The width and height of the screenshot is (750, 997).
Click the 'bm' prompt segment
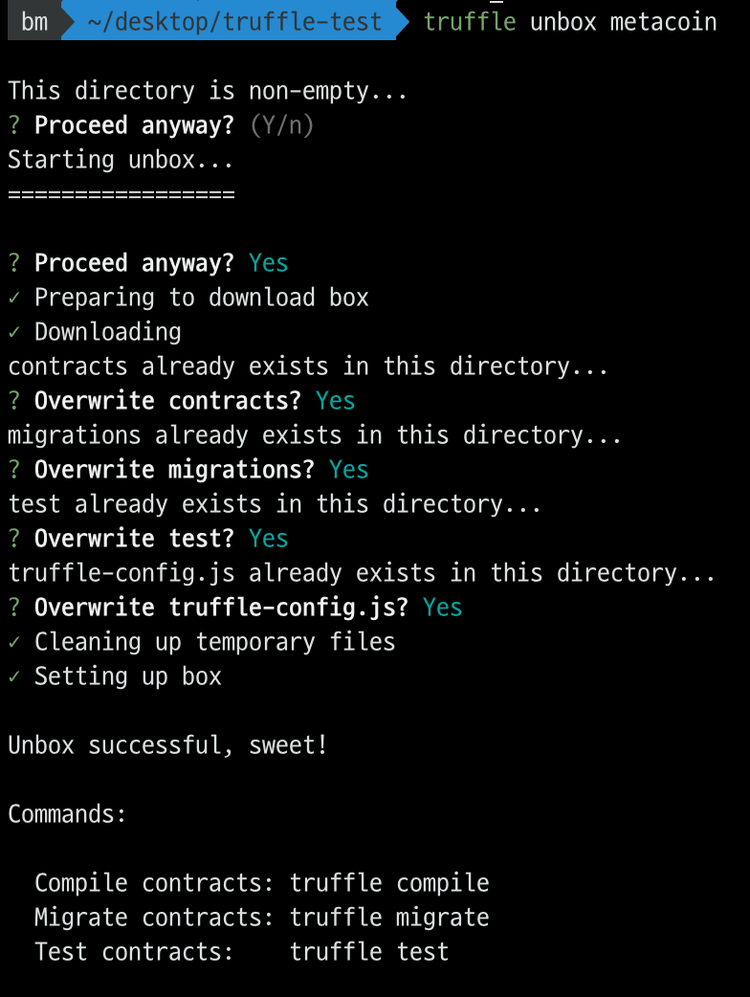[x=34, y=22]
